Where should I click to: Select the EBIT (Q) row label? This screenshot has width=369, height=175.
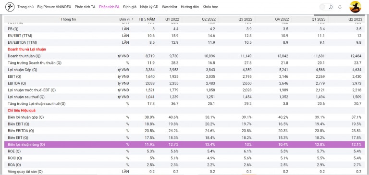(14, 76)
